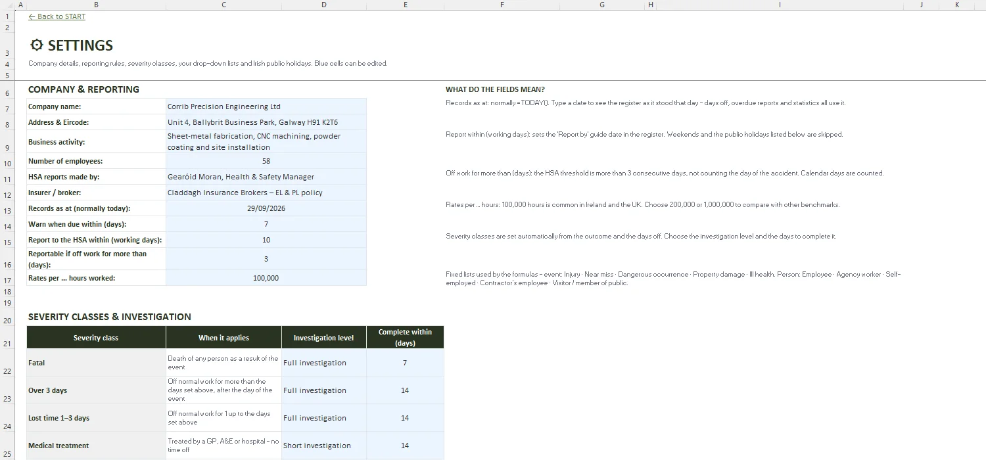Select the Business activity: label cell
Viewport: 986px width, 460px height.
(x=96, y=142)
